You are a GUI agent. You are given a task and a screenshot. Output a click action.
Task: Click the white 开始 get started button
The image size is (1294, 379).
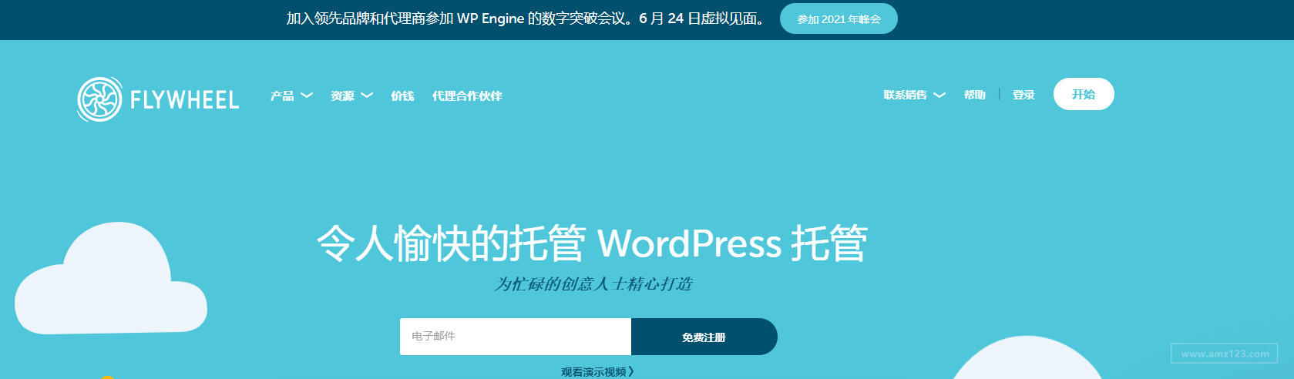pyautogui.click(x=1084, y=94)
